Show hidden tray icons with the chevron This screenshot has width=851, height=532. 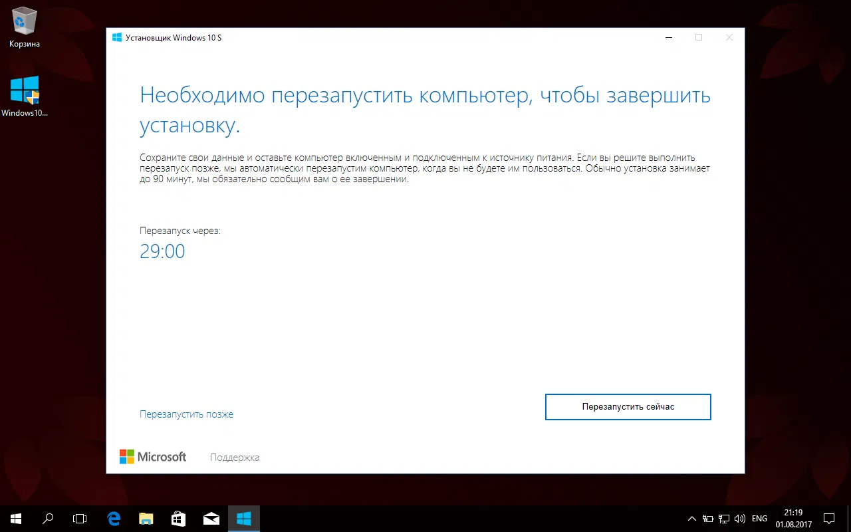point(691,519)
